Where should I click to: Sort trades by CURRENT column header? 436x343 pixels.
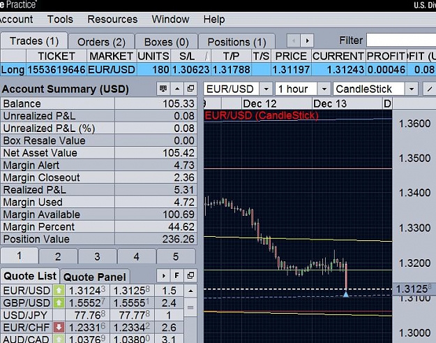338,57
